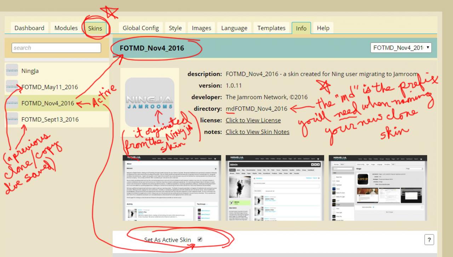Viewport: 453px width, 257px height.
Task: Open the Modules tab
Action: pyautogui.click(x=66, y=28)
